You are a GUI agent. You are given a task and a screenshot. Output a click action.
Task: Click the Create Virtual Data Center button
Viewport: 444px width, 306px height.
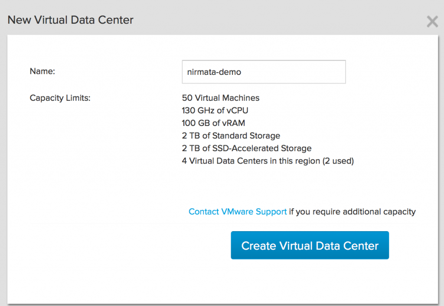point(310,245)
